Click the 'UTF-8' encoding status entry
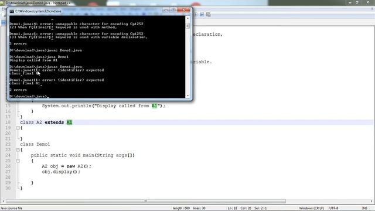 [x=333, y=209]
